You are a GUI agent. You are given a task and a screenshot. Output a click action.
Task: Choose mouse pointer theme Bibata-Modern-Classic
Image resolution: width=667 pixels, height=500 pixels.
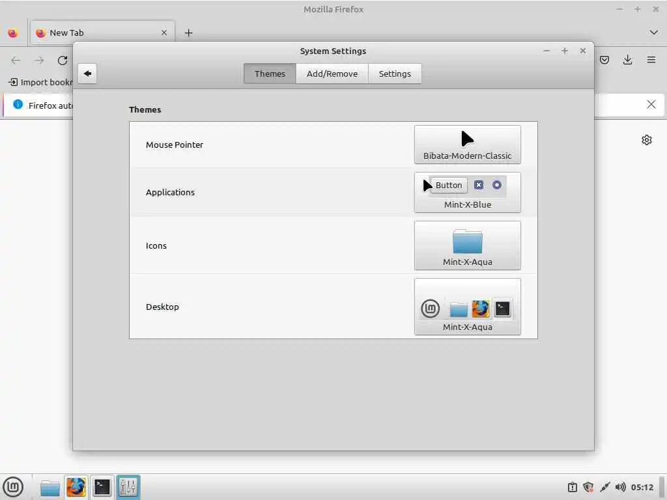tap(467, 145)
